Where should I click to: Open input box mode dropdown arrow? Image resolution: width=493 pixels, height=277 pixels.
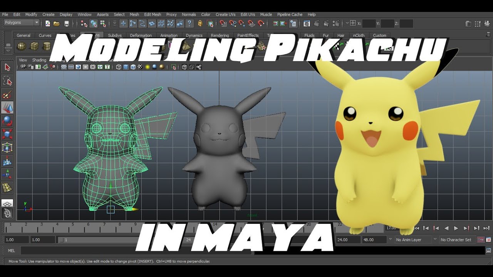click(x=347, y=23)
